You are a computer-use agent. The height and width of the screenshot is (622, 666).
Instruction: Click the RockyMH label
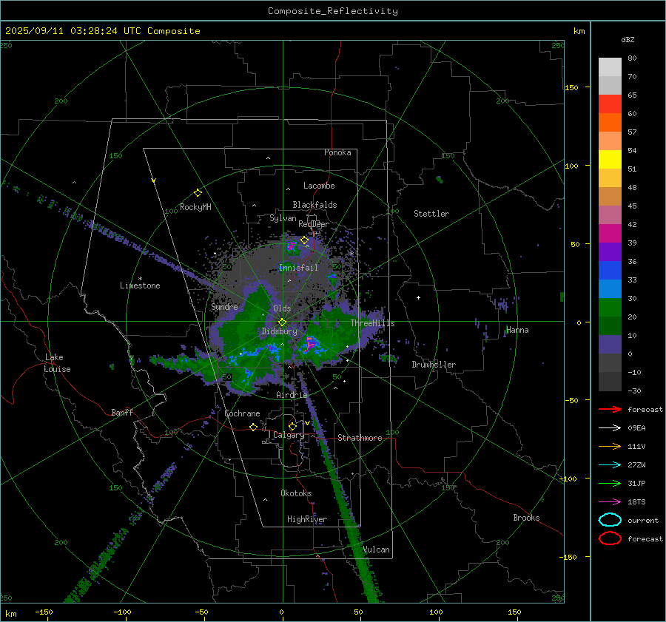(x=195, y=207)
